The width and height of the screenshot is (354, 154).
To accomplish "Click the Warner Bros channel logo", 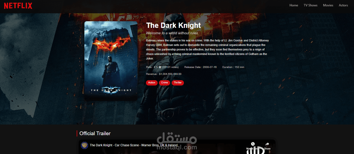I will [x=85, y=145].
